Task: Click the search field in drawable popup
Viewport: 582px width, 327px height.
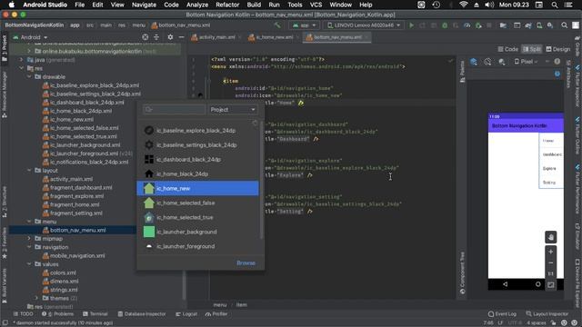Action: (174, 109)
